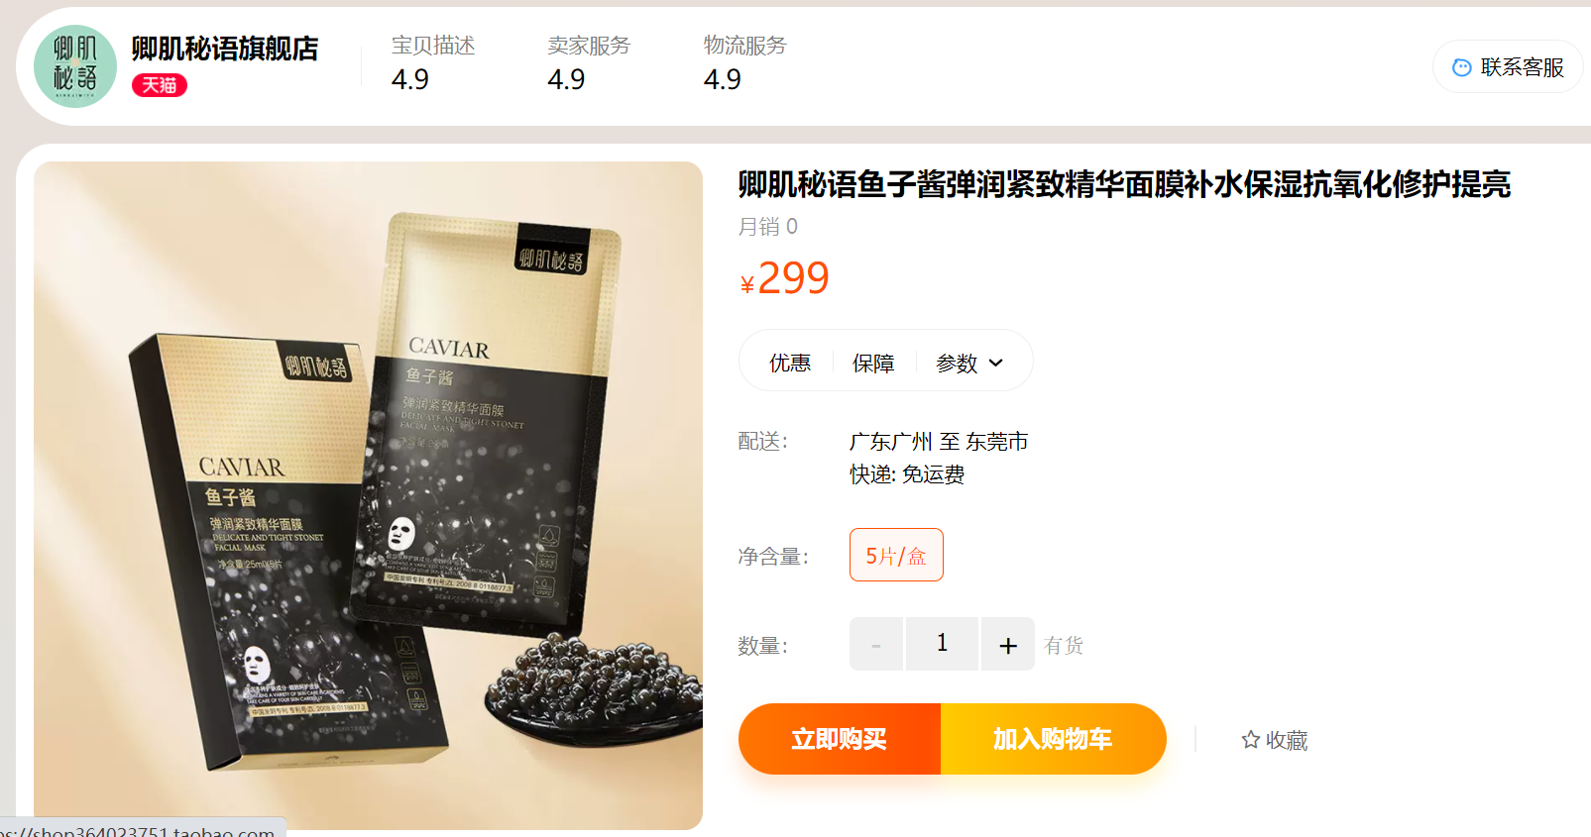Click the 广东广州 至 东莞市 delivery location
This screenshot has height=837, width=1591.
(x=939, y=441)
